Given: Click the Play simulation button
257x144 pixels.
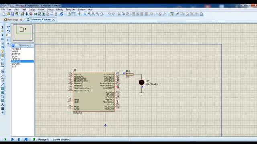Looking at the screenshot, I should [x=5, y=140].
